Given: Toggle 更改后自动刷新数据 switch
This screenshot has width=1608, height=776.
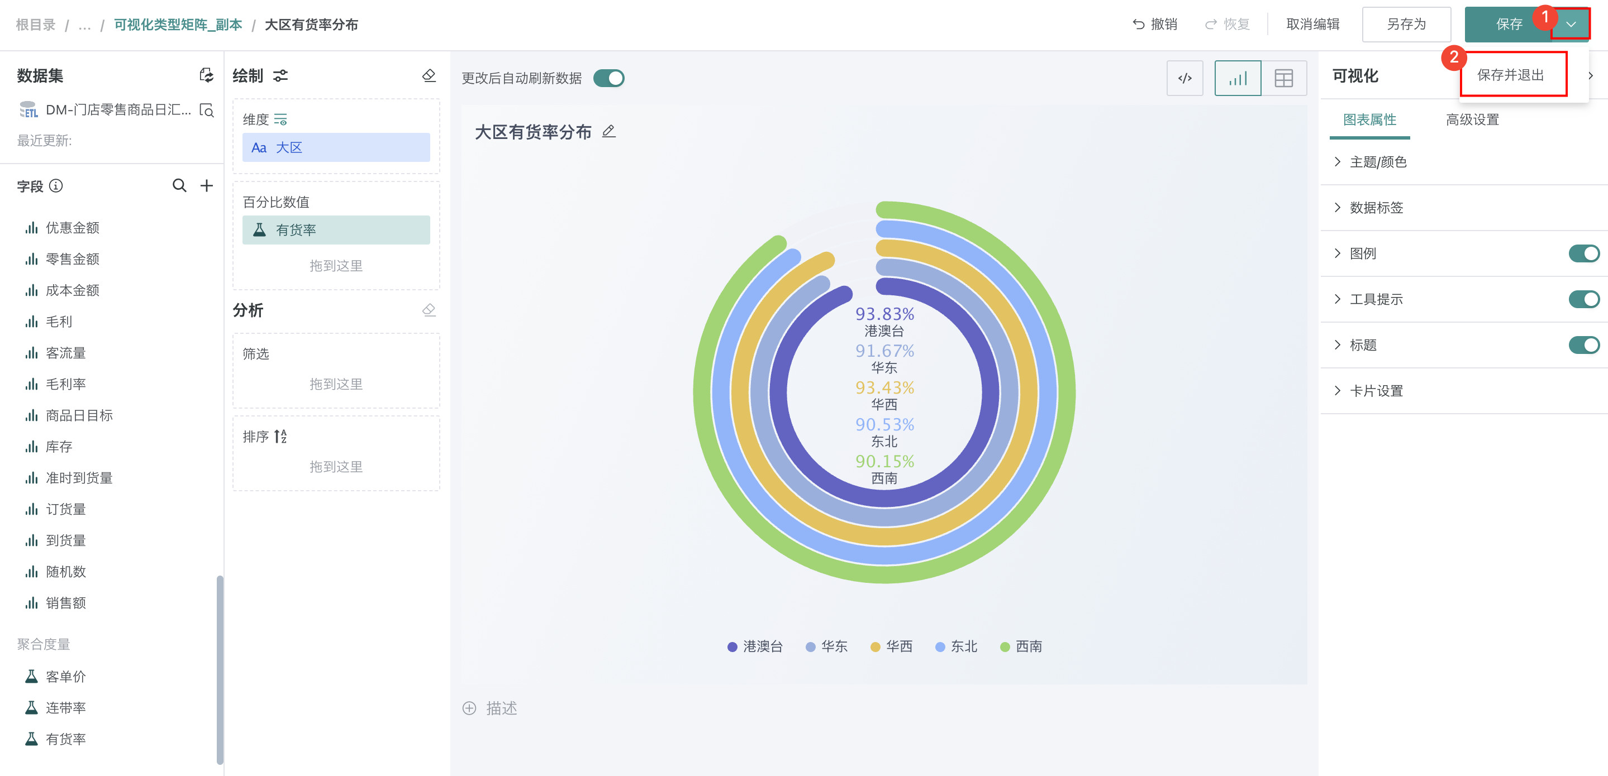Looking at the screenshot, I should pyautogui.click(x=608, y=78).
